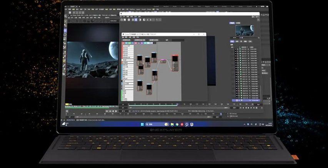Click the red-headed output node in node editor
The image size is (328, 168).
pos(175,63)
